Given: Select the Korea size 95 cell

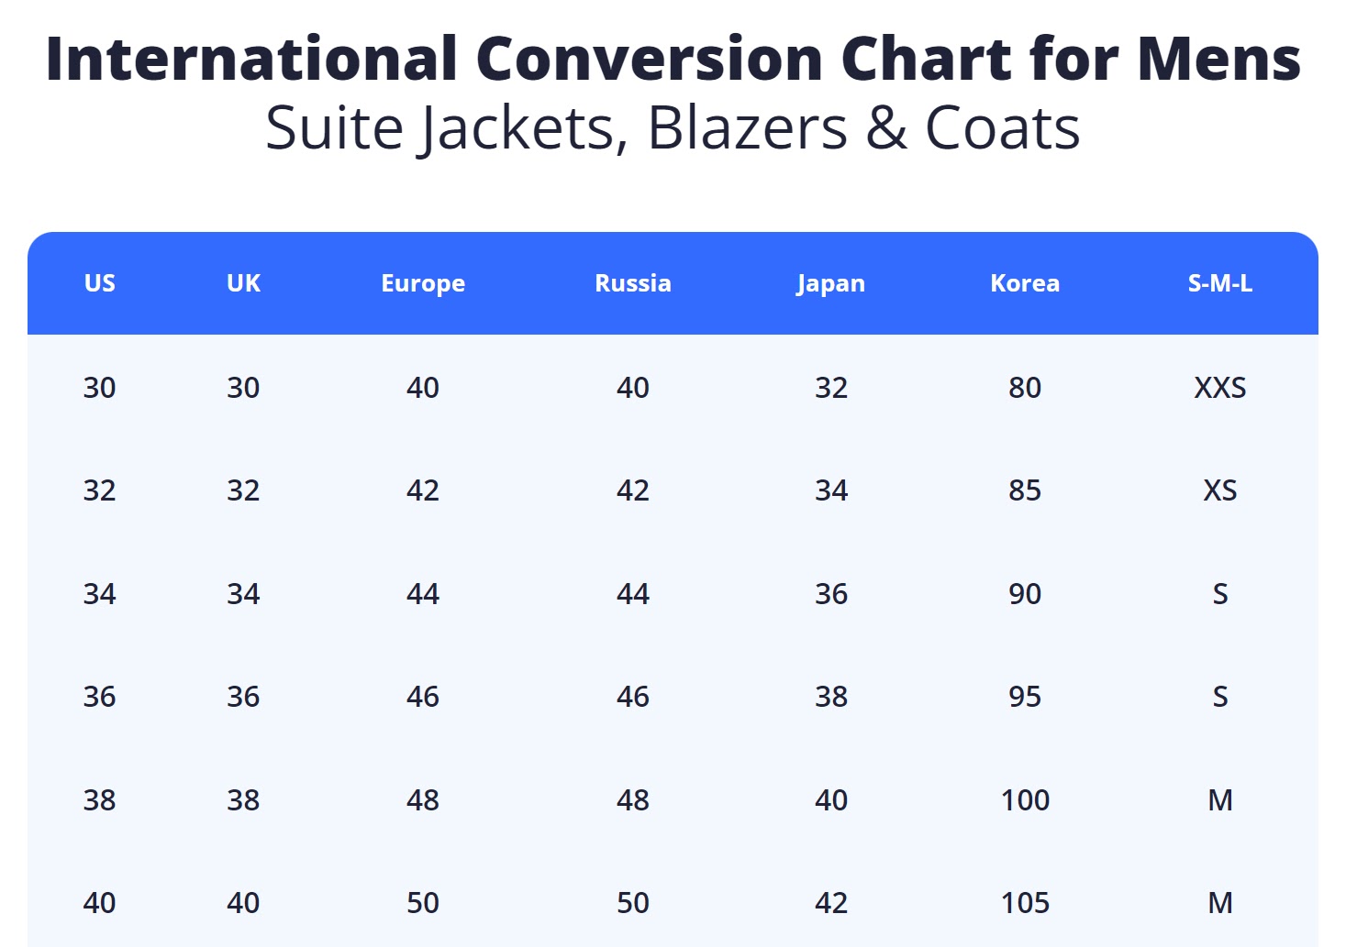Looking at the screenshot, I should tap(1025, 697).
